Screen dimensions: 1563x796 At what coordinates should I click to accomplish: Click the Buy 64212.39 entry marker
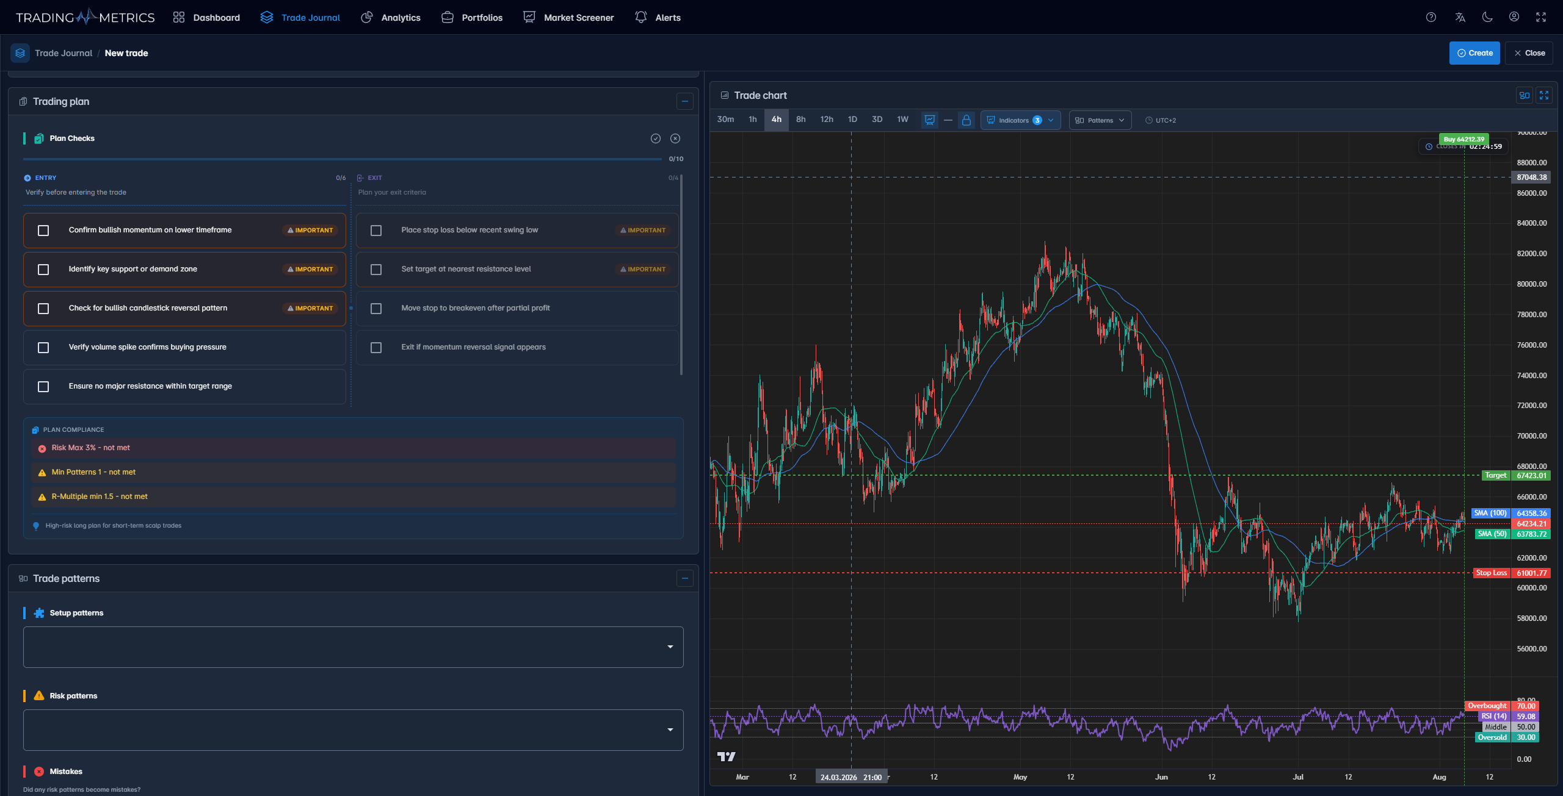[1463, 139]
